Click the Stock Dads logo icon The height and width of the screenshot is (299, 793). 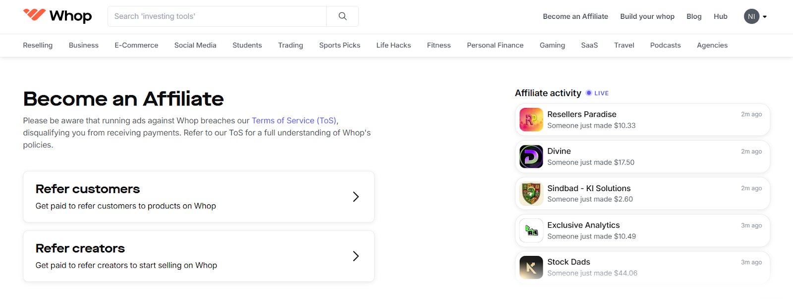point(531,267)
